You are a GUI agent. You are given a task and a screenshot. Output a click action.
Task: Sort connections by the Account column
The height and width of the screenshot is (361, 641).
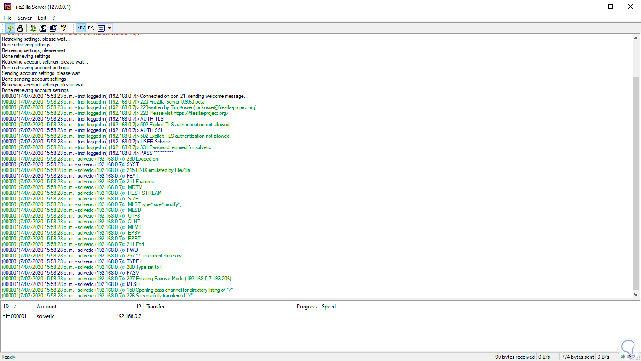(67, 307)
